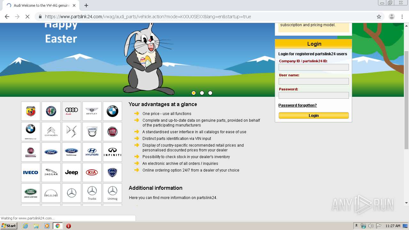Select the third banner slide dot
409x230 pixels.
(210, 93)
